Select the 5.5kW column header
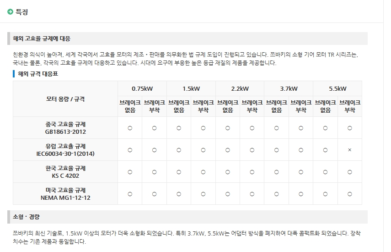The width and height of the screenshot is (391, 252). click(x=337, y=88)
